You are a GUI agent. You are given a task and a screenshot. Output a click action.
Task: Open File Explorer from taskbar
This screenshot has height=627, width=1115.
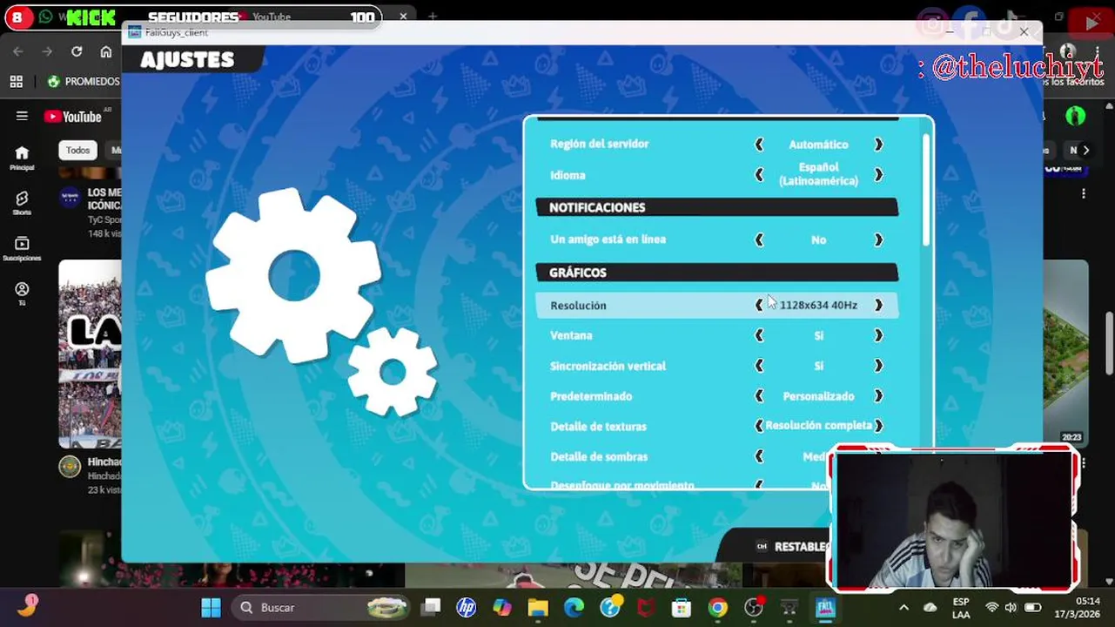tap(538, 608)
